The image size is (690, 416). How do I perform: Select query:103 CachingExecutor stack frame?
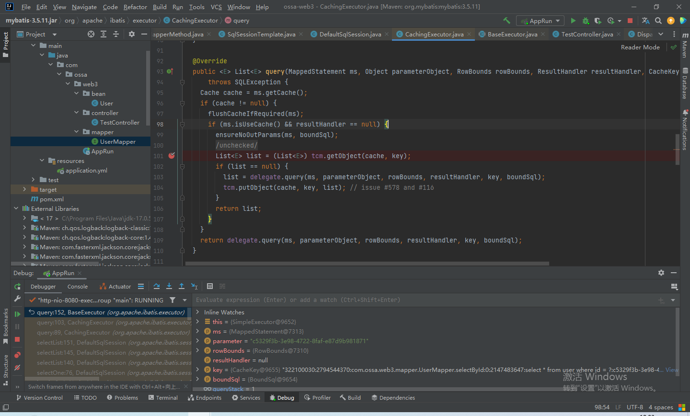pyautogui.click(x=107, y=323)
